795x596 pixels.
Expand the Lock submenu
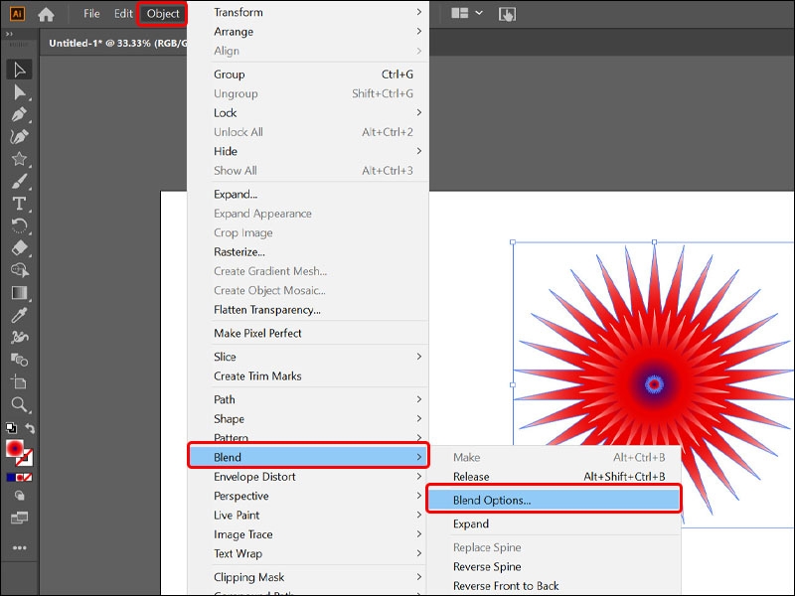click(308, 112)
